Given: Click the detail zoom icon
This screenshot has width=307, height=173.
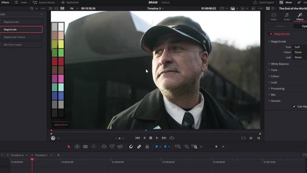Looking at the screenshot, I should click(x=186, y=147).
